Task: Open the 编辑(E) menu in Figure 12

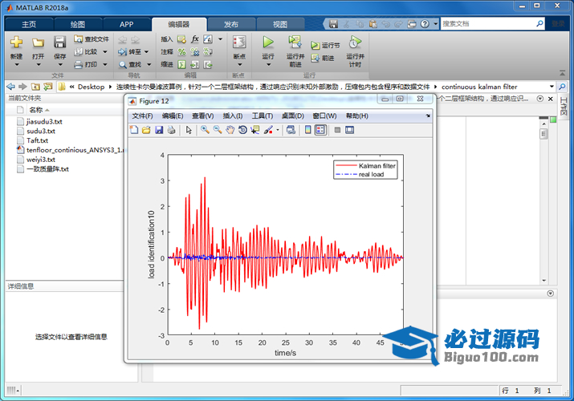Action: point(173,115)
